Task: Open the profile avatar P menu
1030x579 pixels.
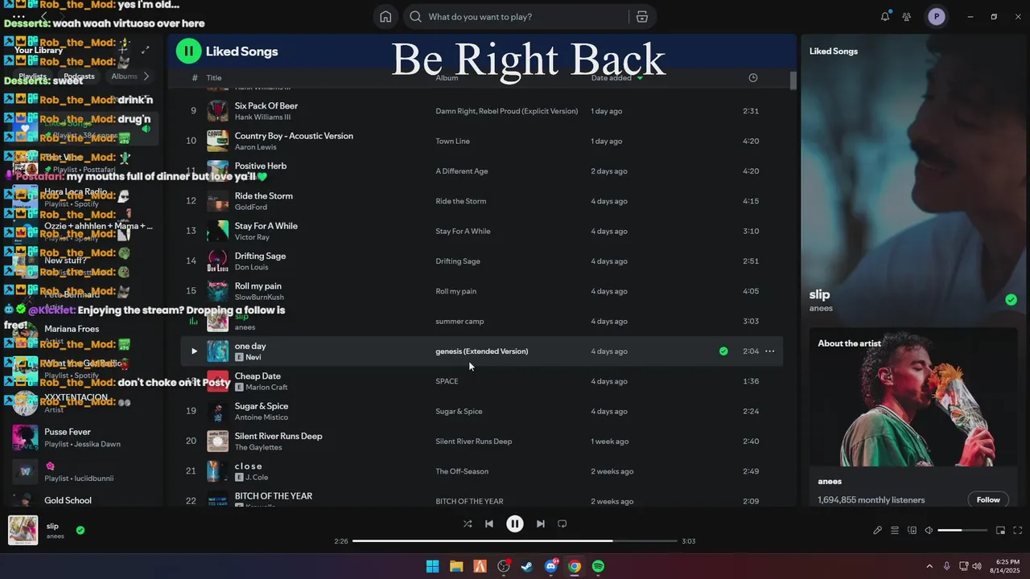Action: 936,16
